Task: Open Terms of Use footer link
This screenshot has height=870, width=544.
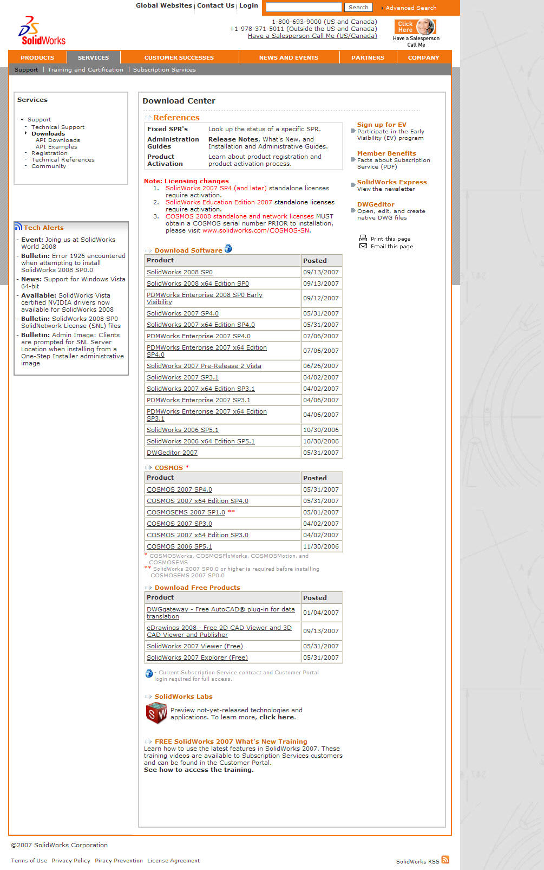Action: 29,860
